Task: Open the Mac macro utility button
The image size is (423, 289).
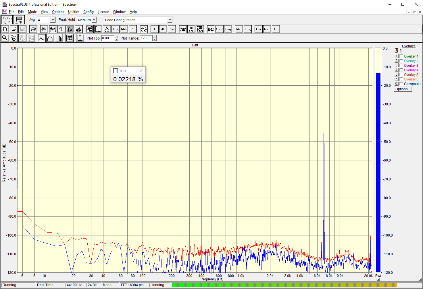Action: click(239, 29)
